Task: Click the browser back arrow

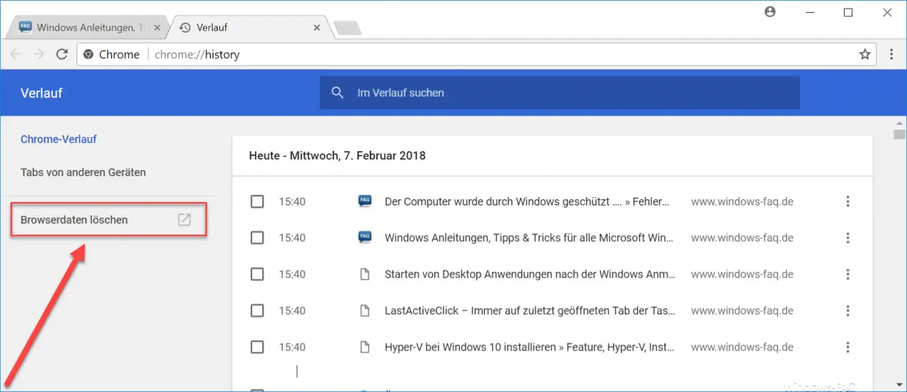Action: [x=16, y=54]
